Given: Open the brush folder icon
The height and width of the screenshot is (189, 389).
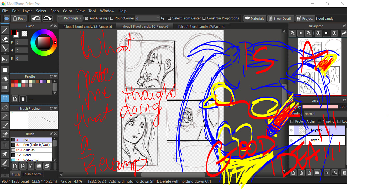Looking at the screenshot, I should pos(39,166).
